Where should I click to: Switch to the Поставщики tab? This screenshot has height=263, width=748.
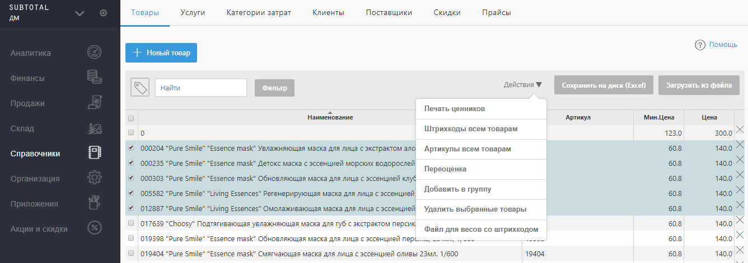[389, 13]
